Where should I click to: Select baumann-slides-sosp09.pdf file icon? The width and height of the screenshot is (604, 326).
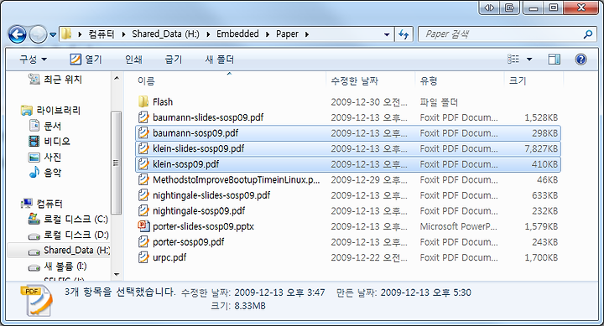coord(143,117)
